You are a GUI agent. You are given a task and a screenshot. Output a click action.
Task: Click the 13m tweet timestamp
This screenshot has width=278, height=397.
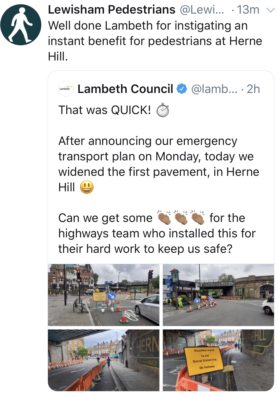click(248, 10)
